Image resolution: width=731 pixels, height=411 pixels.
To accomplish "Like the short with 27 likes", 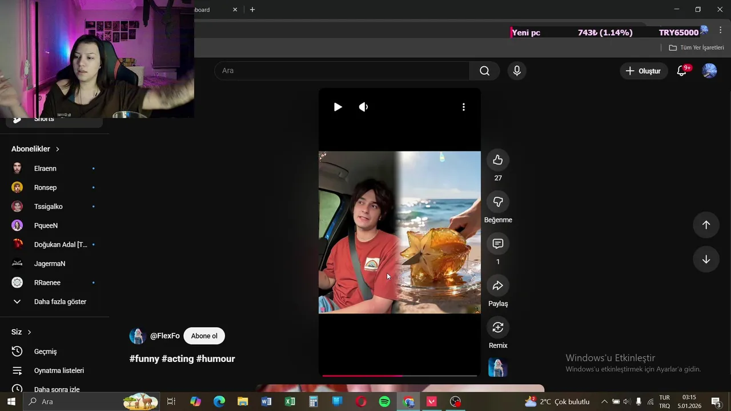I will (x=498, y=160).
